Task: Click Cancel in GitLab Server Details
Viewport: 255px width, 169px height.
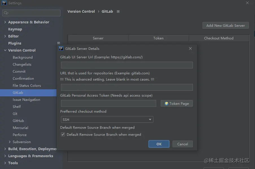Action: pyautogui.click(x=183, y=144)
